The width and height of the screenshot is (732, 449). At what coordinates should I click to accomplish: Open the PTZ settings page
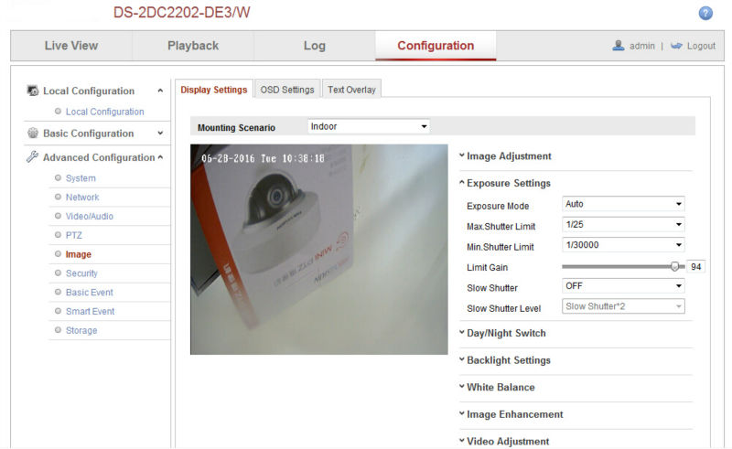(74, 235)
